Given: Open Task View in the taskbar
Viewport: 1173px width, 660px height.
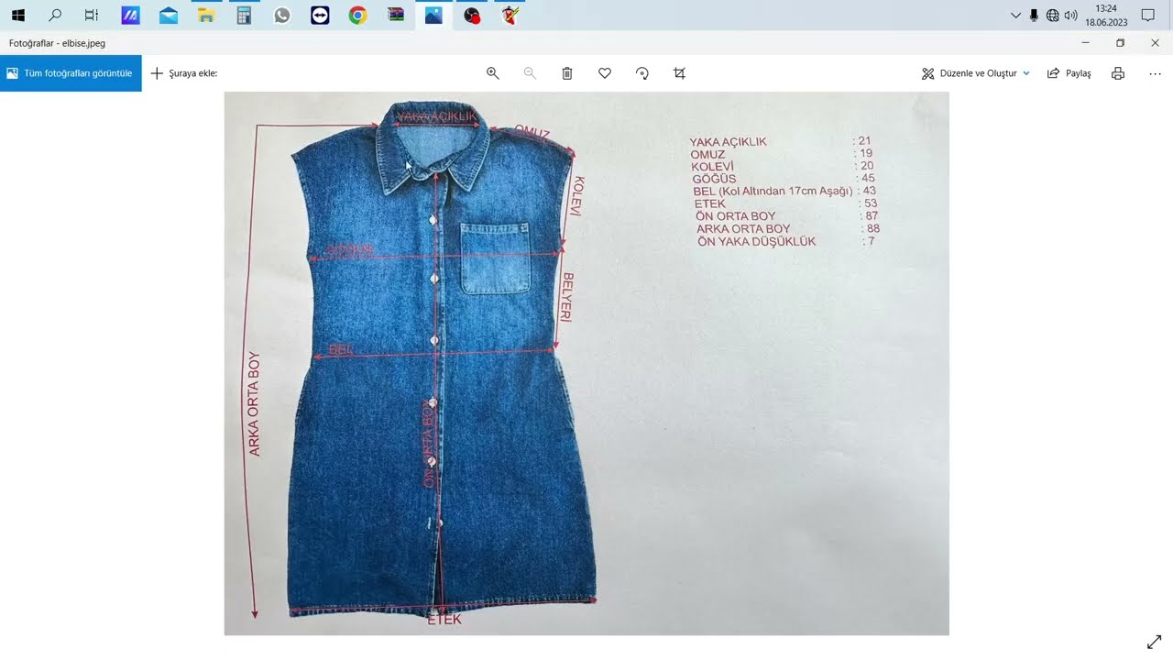Looking at the screenshot, I should click(92, 15).
